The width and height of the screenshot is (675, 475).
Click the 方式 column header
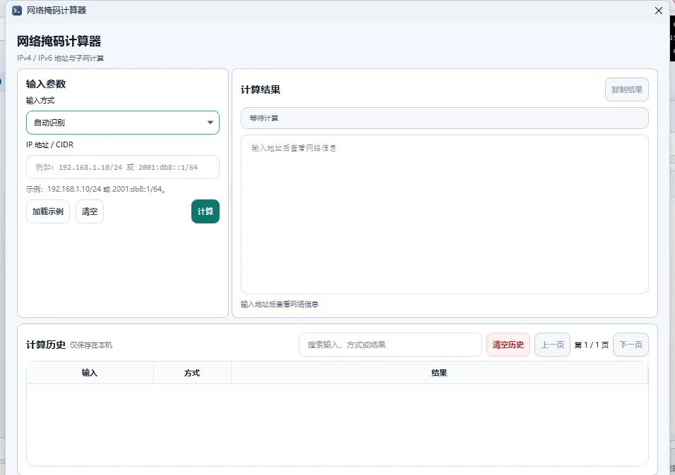(x=193, y=373)
